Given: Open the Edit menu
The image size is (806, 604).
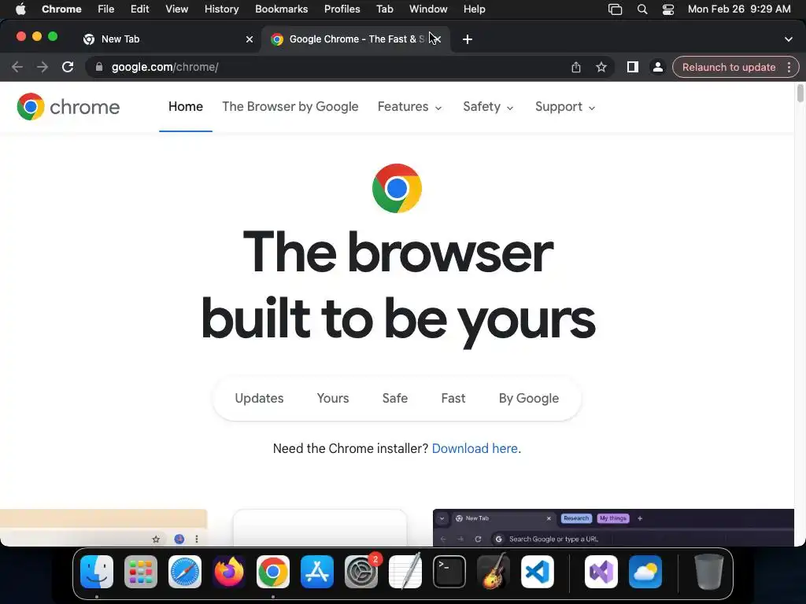Looking at the screenshot, I should (140, 9).
